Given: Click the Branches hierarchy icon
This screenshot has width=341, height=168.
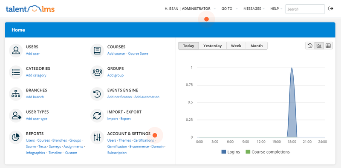Looking at the screenshot, I should pyautogui.click(x=16, y=94).
